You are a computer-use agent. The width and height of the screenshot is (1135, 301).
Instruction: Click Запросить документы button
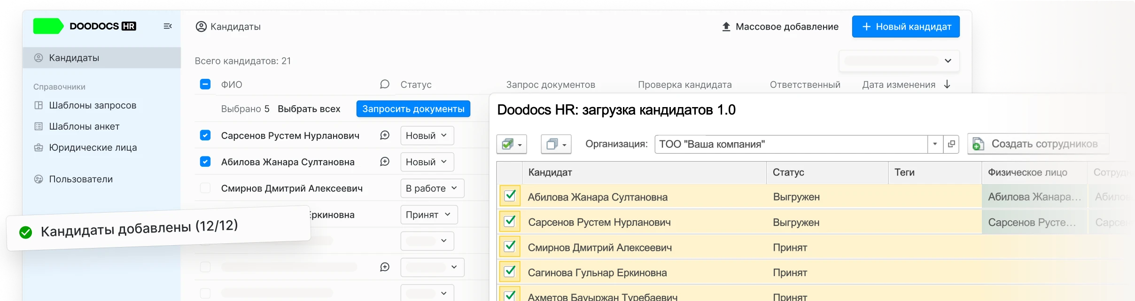[x=413, y=109]
